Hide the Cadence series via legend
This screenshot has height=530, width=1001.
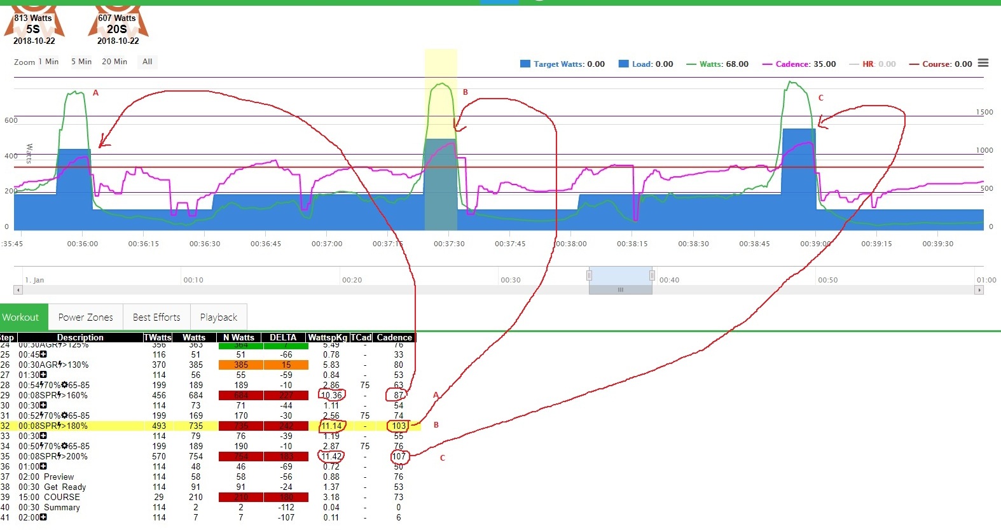(799, 64)
